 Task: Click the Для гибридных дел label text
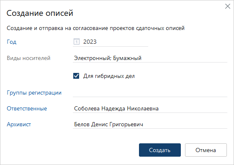tap(109, 76)
